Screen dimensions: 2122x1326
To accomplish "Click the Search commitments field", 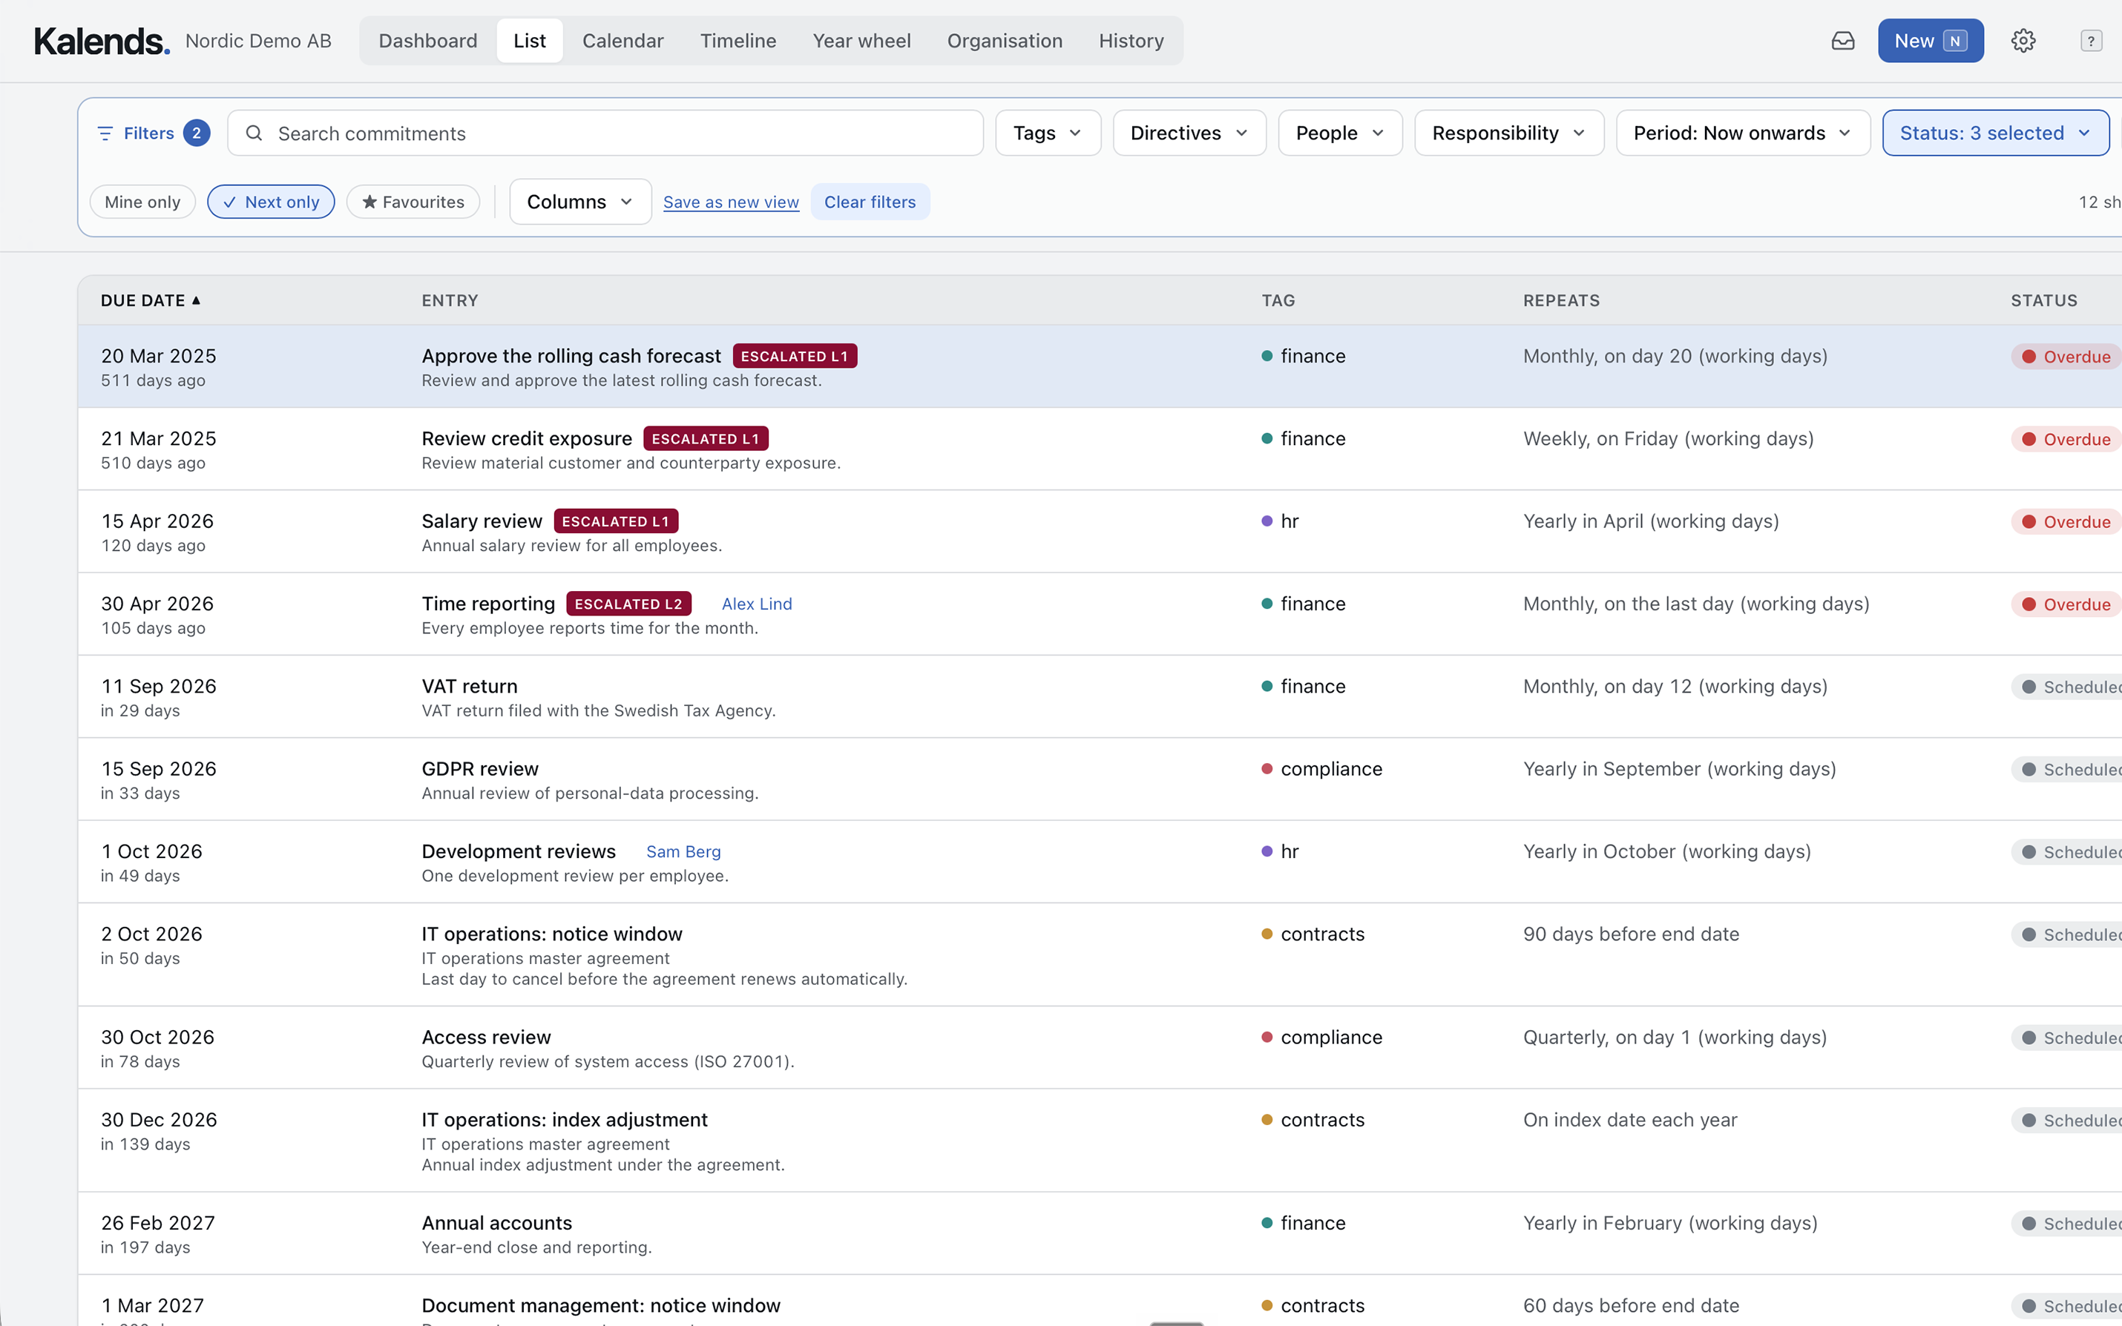I will (x=605, y=133).
